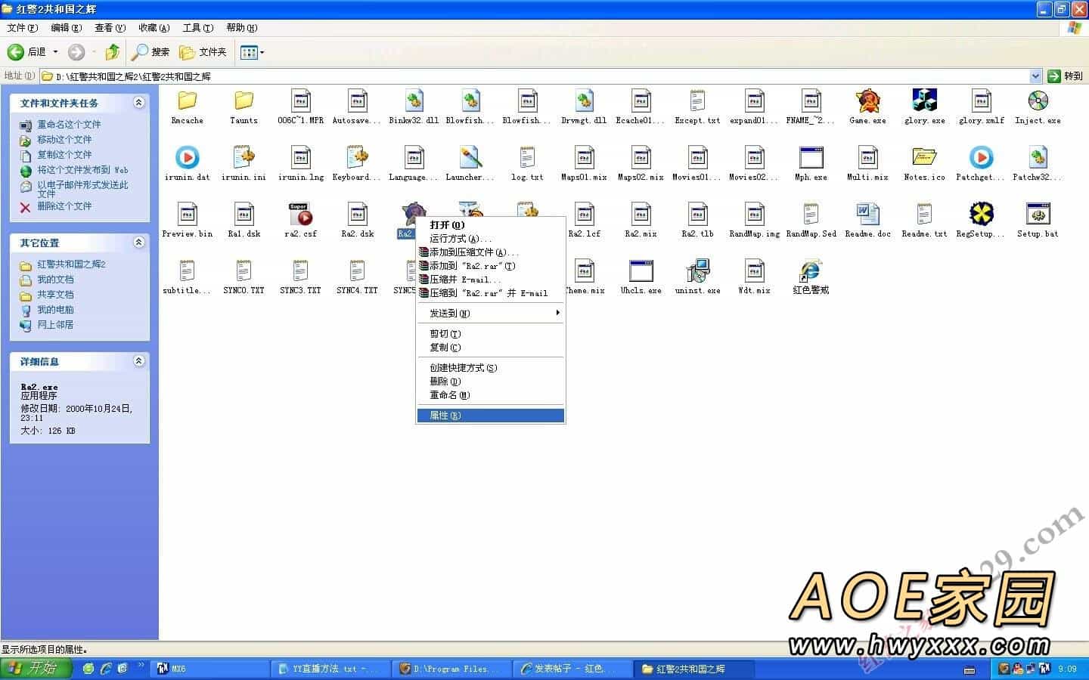Click the 红色警戒 shortcut icon
The image size is (1089, 680).
point(811,272)
